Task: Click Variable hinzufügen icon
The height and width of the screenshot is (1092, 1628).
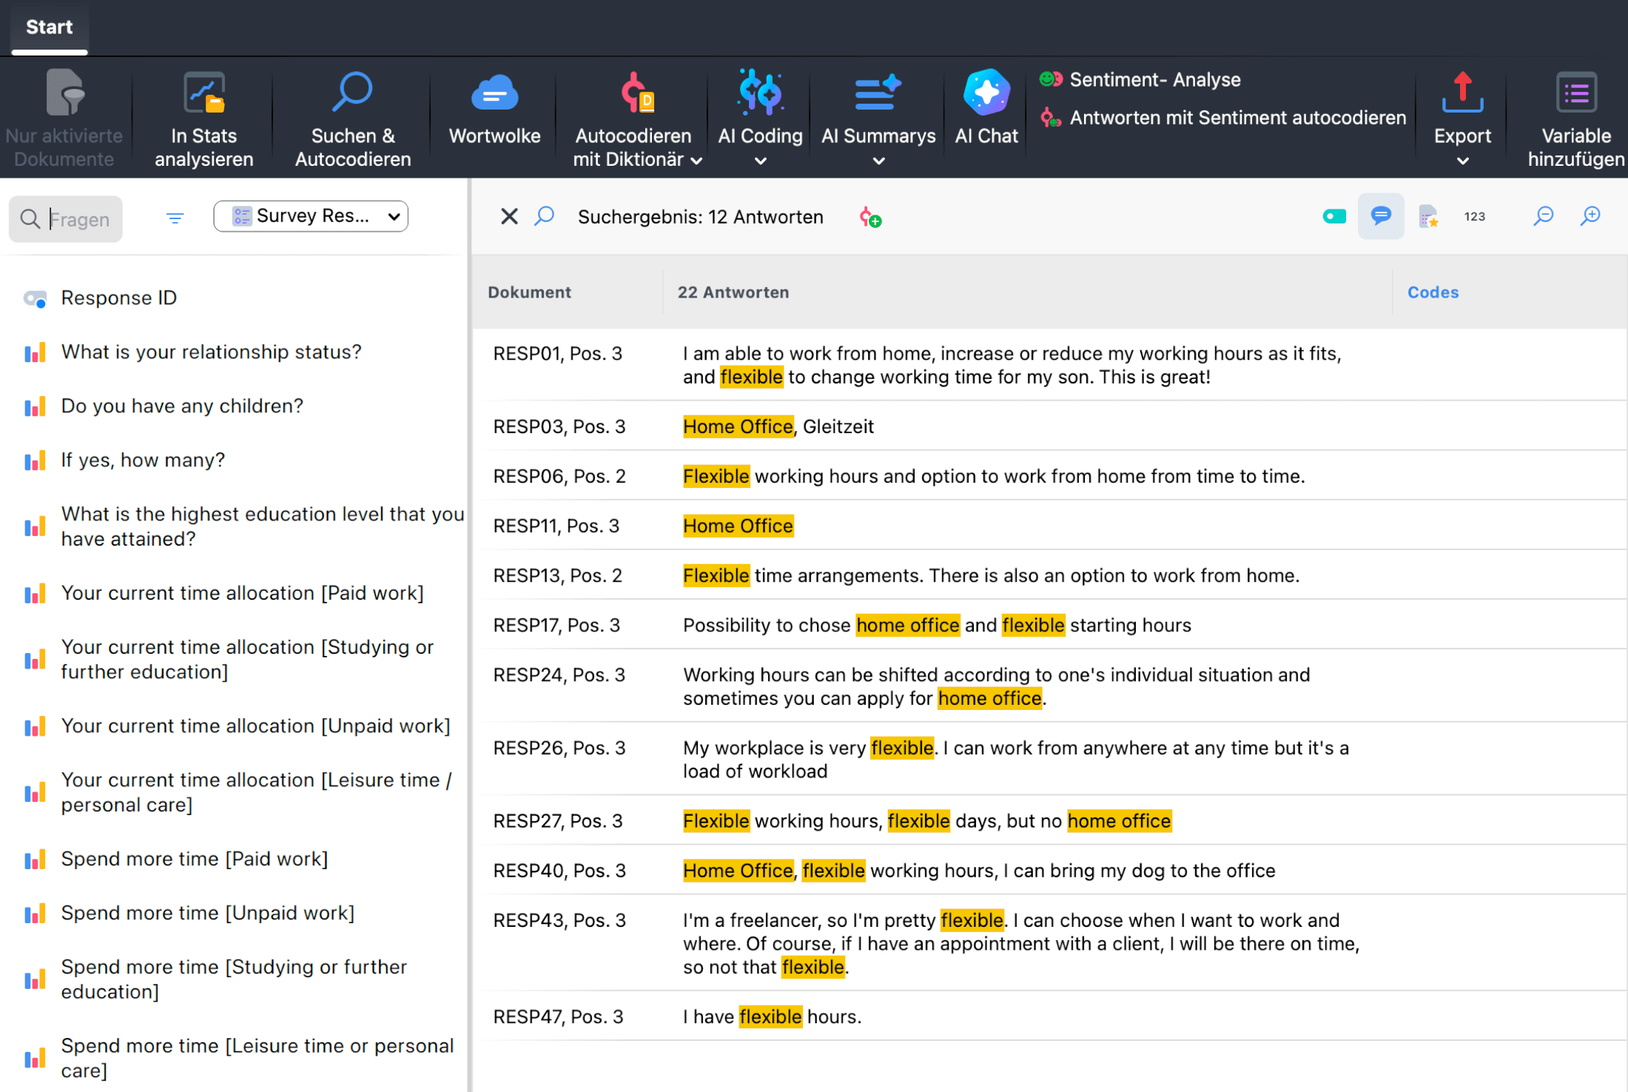Action: (1575, 93)
